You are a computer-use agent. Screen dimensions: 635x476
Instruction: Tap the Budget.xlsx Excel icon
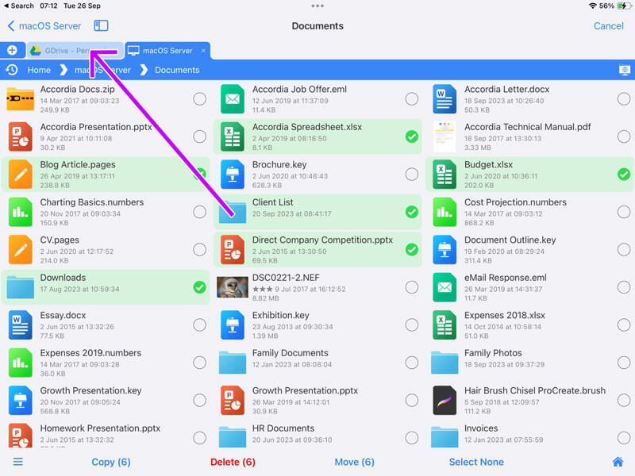pos(444,175)
